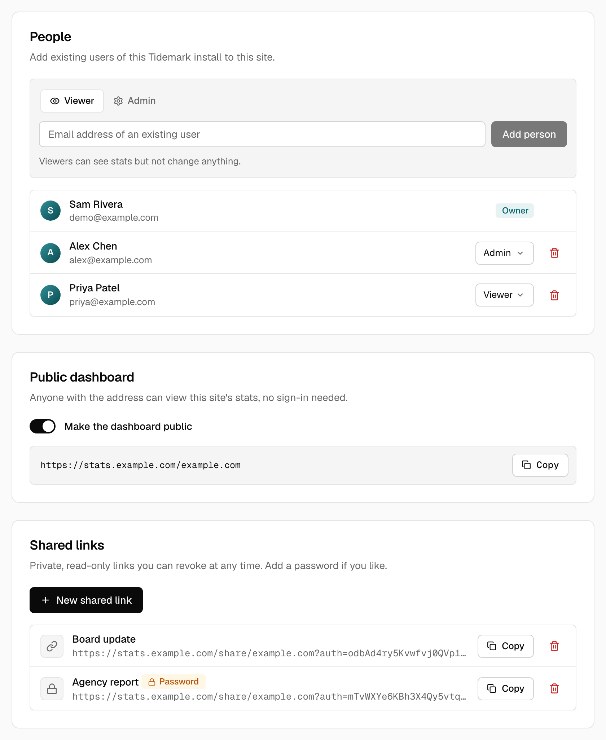Focus the email address input field
Viewport: 606px width, 740px height.
pyautogui.click(x=262, y=134)
